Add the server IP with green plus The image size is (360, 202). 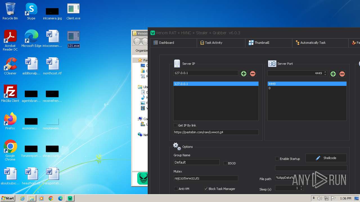coord(244,74)
